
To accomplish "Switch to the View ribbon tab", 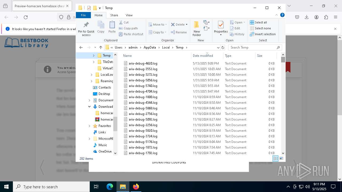I will tap(129, 15).
